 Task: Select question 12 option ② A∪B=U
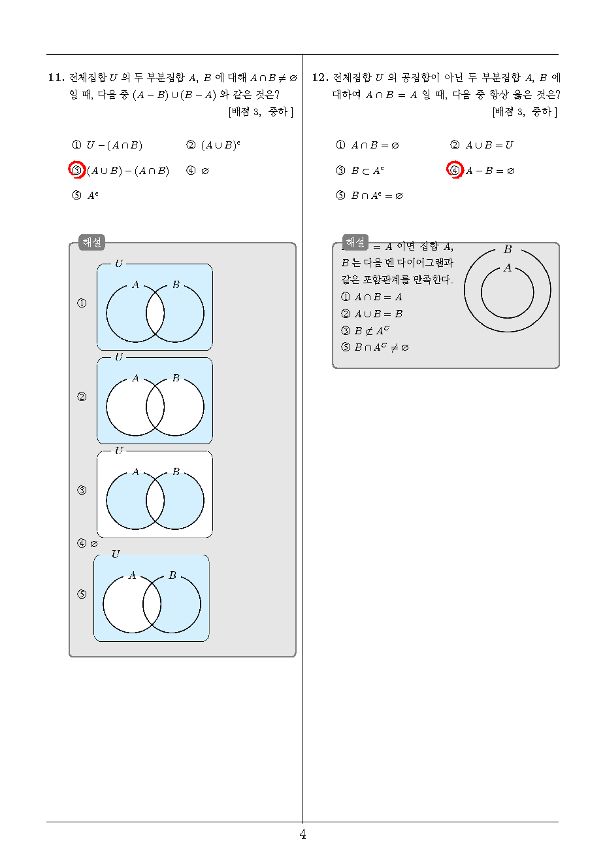[482, 145]
